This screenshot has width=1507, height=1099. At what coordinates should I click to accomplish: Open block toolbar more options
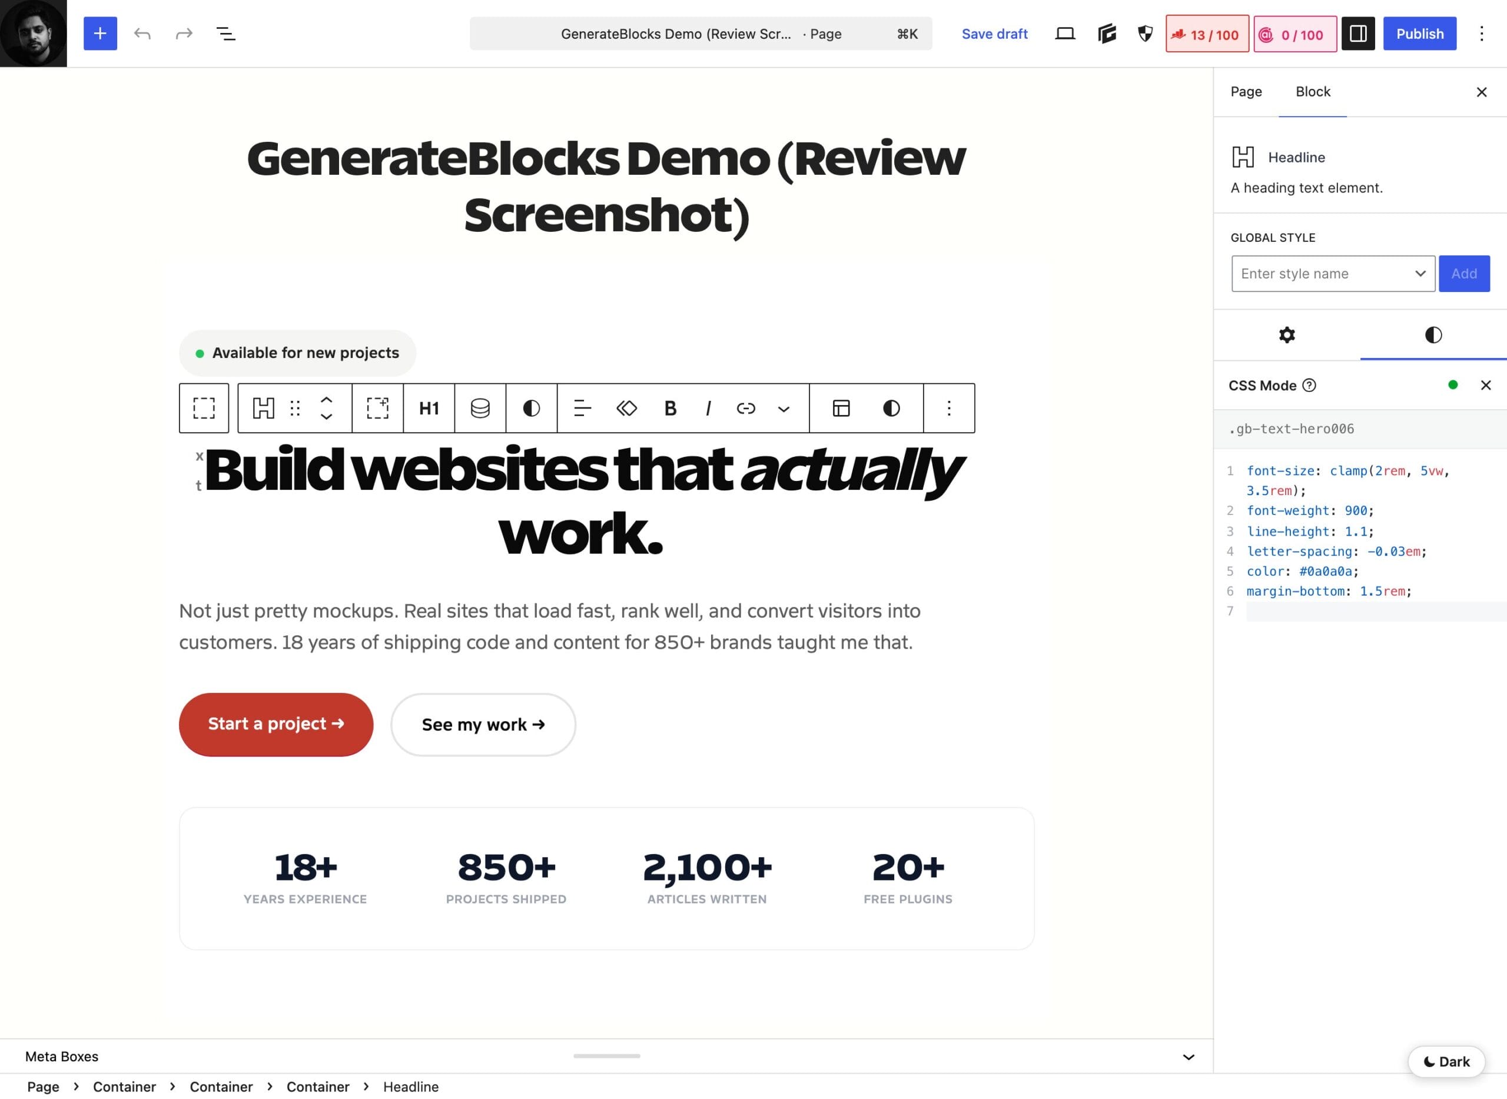(949, 408)
